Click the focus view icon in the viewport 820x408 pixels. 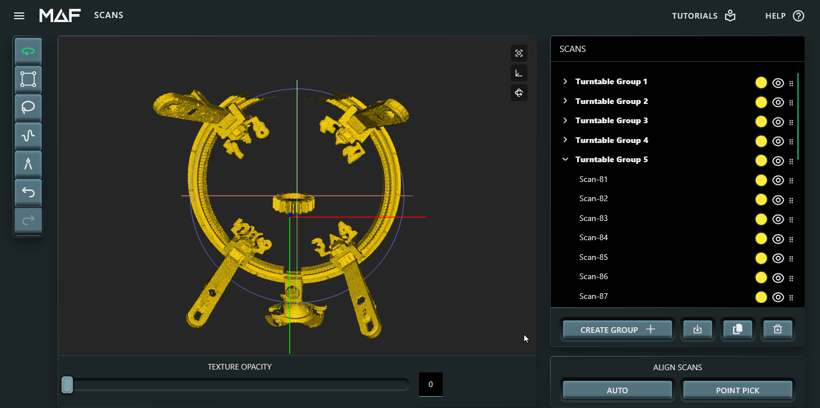[x=518, y=53]
